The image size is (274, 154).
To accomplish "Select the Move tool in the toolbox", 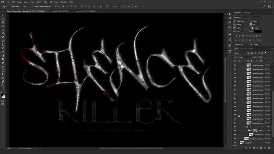I will point(3,15).
